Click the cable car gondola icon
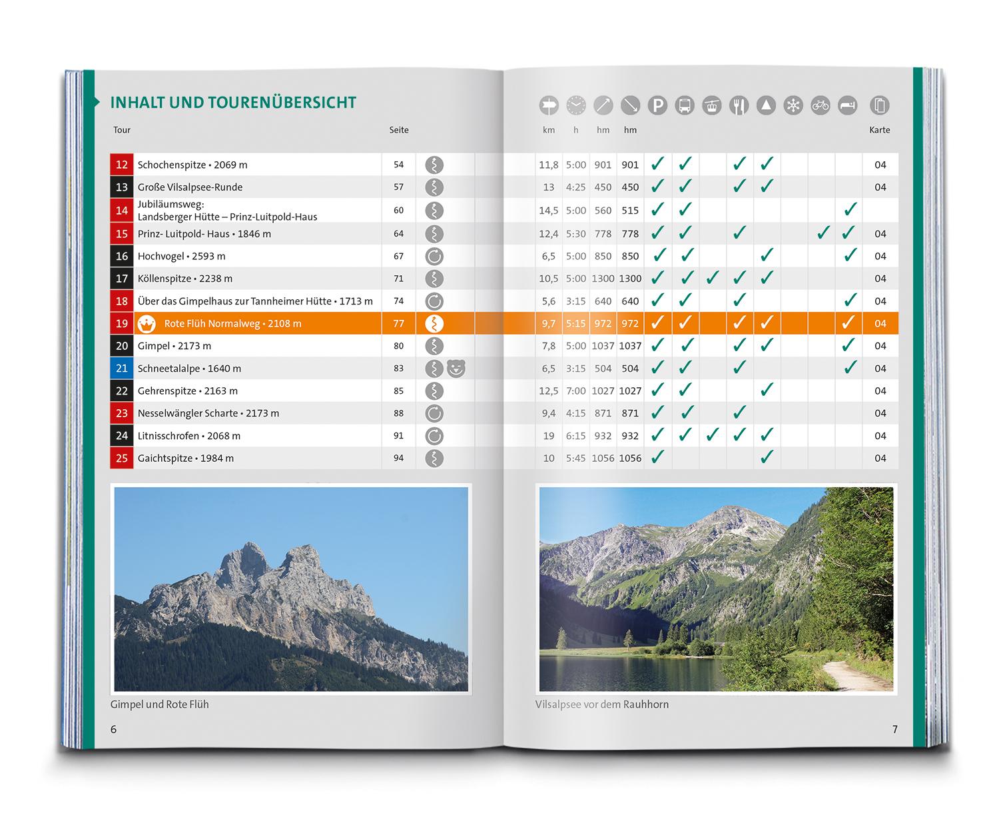 [x=712, y=105]
